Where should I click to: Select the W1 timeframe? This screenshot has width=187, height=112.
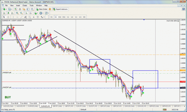[80, 17]
